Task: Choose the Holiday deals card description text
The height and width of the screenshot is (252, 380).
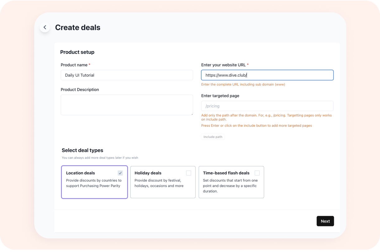Action: [159, 183]
